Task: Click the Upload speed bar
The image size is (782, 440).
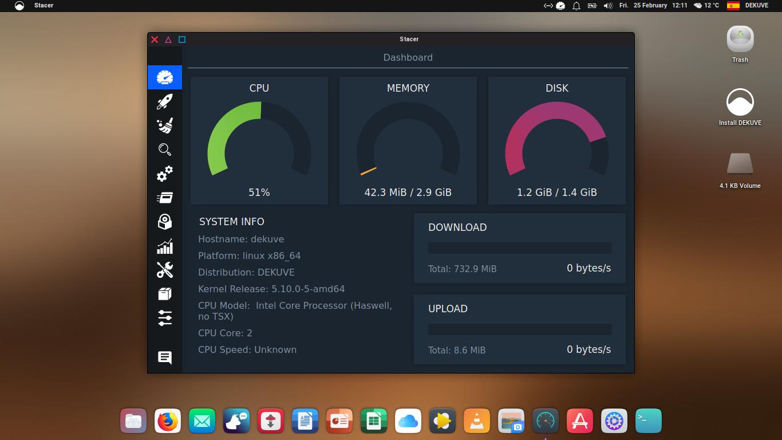Action: point(520,329)
